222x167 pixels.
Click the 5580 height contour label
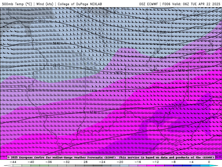coord(163,32)
